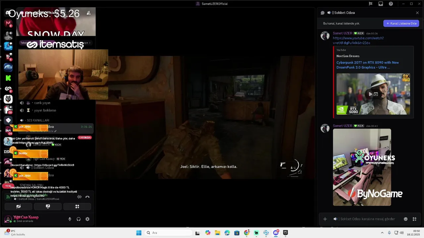Open 'Cyberpunk 2077 on RTX 5090' video title
Viewport: 424px width, 238px height.
pos(368,65)
